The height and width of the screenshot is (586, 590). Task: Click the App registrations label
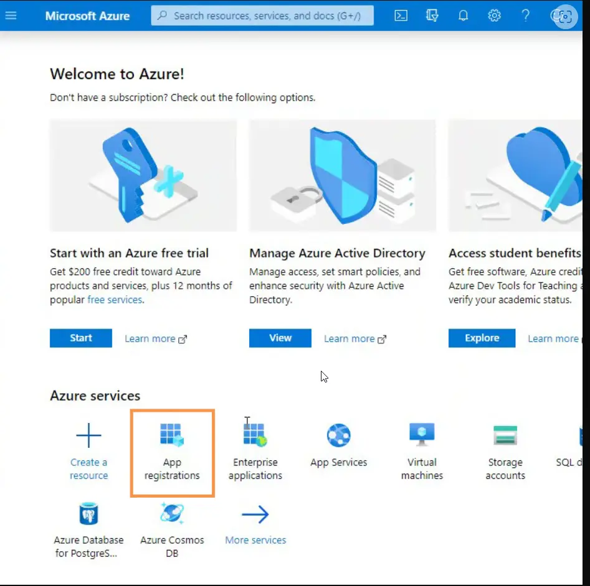pyautogui.click(x=172, y=469)
